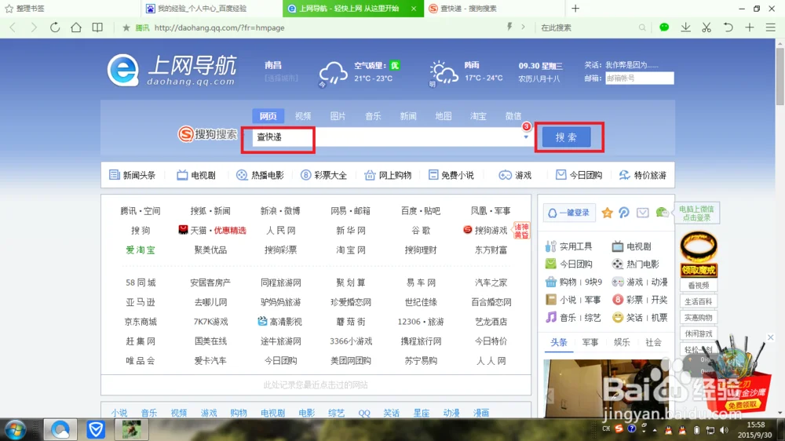The width and height of the screenshot is (785, 441).
Task: Open the 天猫 优惠精选 link
Action: pyautogui.click(x=212, y=230)
